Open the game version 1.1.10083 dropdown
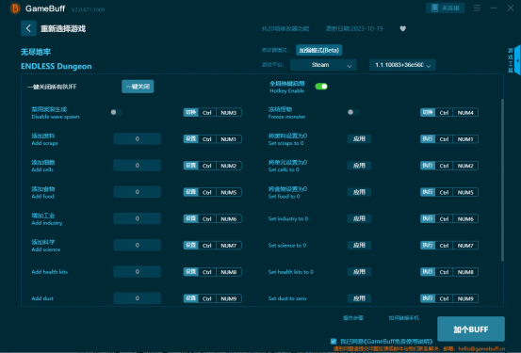The height and width of the screenshot is (353, 521). point(402,65)
